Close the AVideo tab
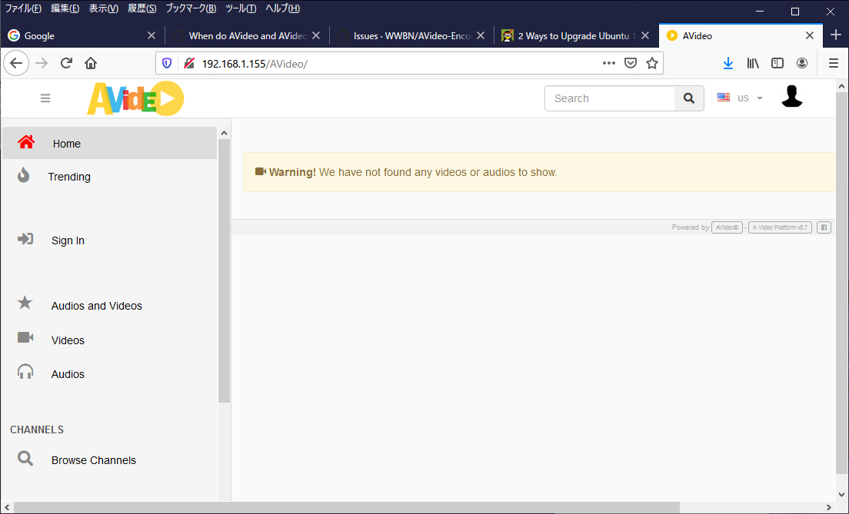Screen dimensions: 849x514 (x=810, y=35)
